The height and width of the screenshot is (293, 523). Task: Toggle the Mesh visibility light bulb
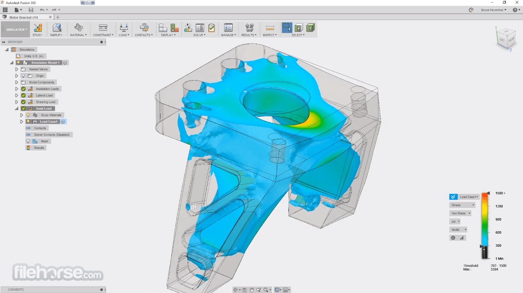pos(28,141)
